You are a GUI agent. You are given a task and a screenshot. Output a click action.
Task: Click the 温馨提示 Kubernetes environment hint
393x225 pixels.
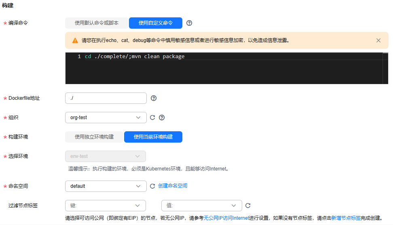149,169
